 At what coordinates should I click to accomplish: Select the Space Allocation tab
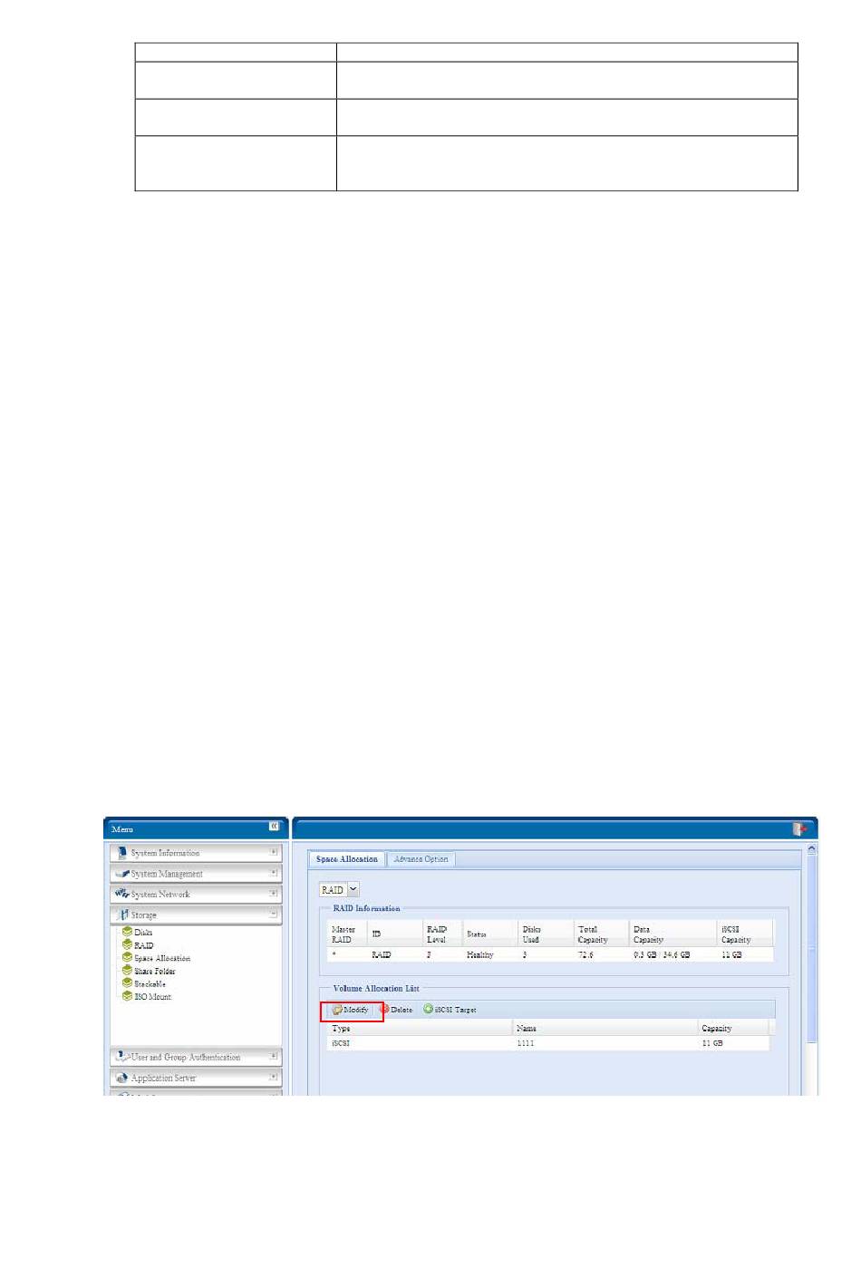click(347, 859)
